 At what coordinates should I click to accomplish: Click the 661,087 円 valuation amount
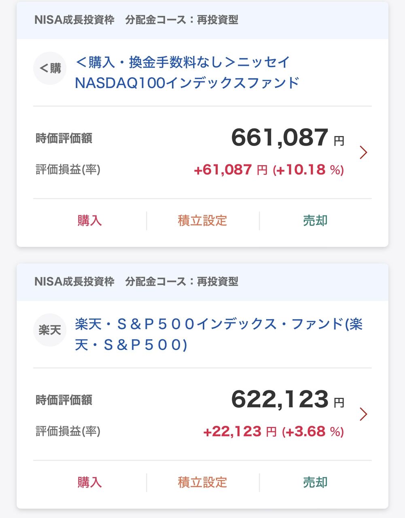tap(287, 138)
